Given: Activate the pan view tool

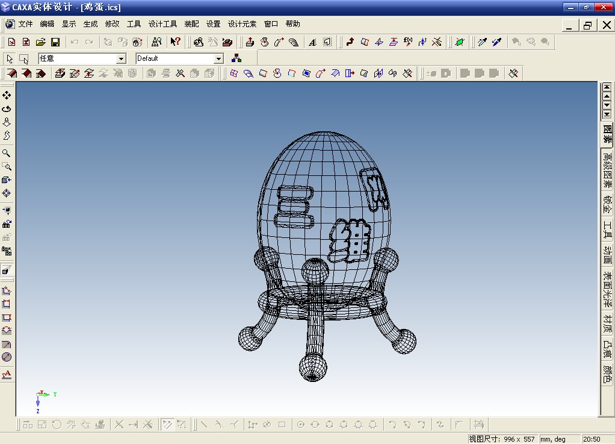Looking at the screenshot, I should pyautogui.click(x=7, y=95).
